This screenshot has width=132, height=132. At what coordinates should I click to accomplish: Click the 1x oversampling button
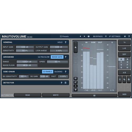pos(124,42)
